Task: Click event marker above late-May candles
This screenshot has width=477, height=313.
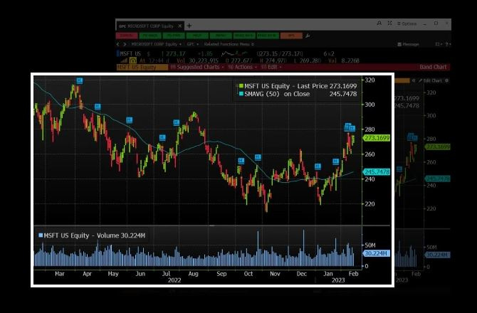Action: [x=130, y=120]
